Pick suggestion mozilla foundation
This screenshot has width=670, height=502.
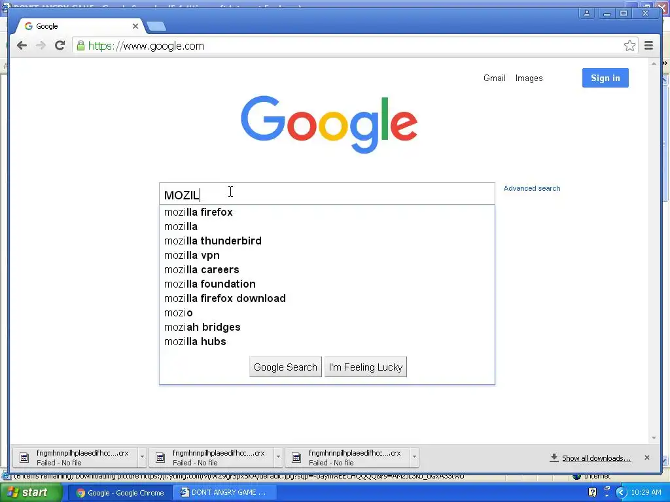[327, 284]
